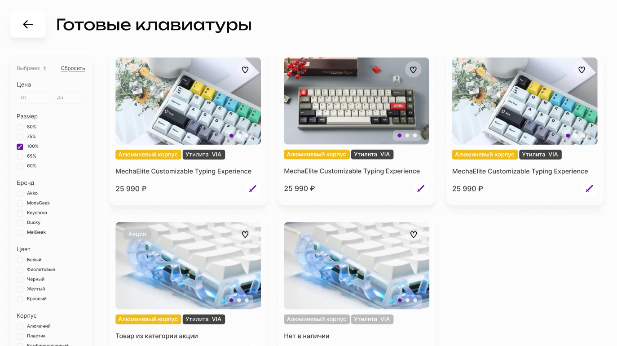Click purple customize icon on second product card
Viewport: 617px width, 346px height.
point(421,189)
